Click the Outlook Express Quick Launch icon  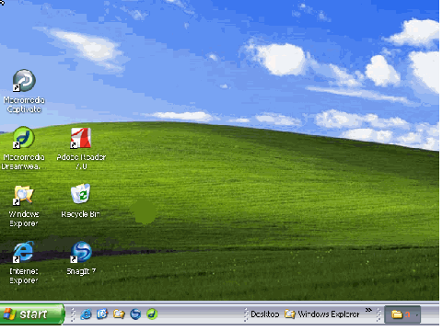102,314
